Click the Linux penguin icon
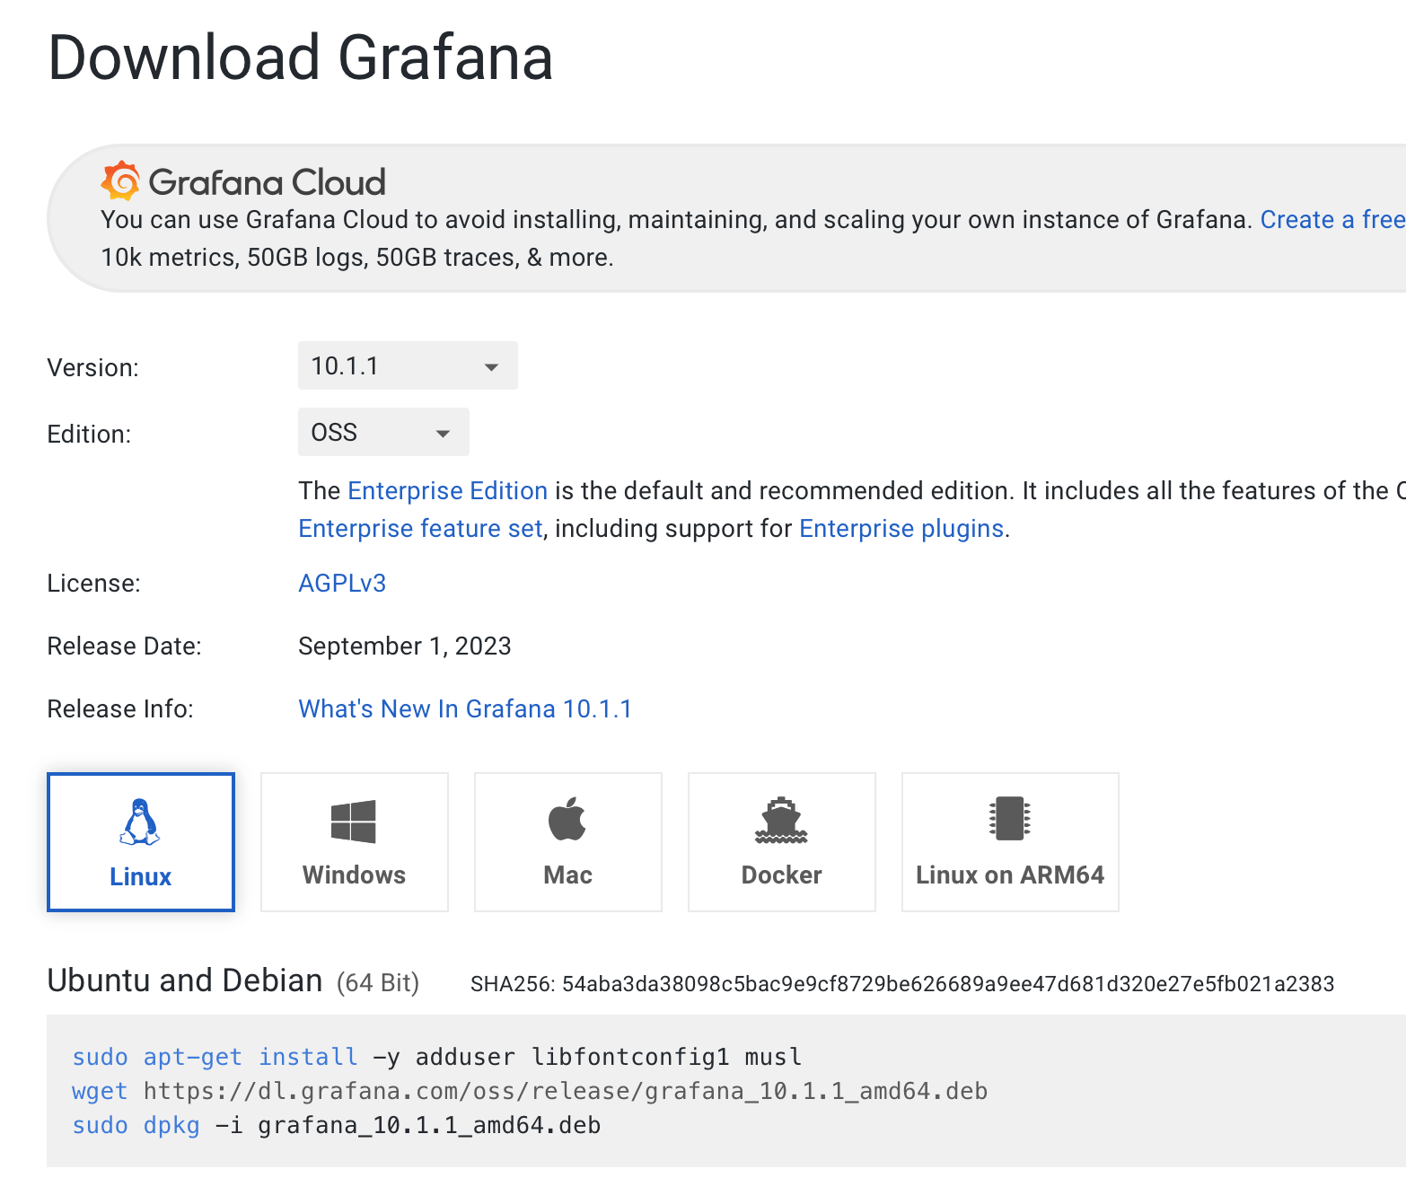Screen dimensions: 1406x1178 pyautogui.click(x=139, y=822)
